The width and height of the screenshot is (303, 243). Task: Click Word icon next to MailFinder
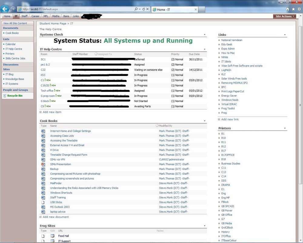tap(43, 183)
